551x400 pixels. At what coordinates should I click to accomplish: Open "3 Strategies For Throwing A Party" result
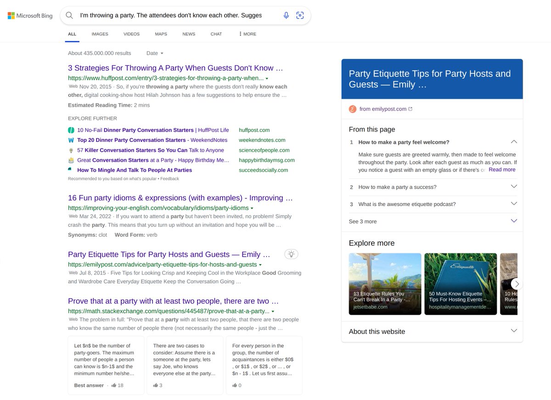(x=175, y=68)
